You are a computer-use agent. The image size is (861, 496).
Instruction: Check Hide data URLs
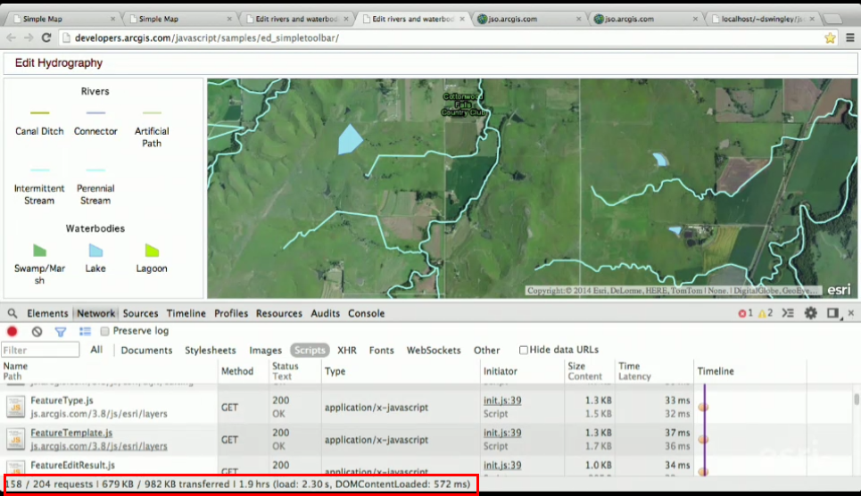524,350
